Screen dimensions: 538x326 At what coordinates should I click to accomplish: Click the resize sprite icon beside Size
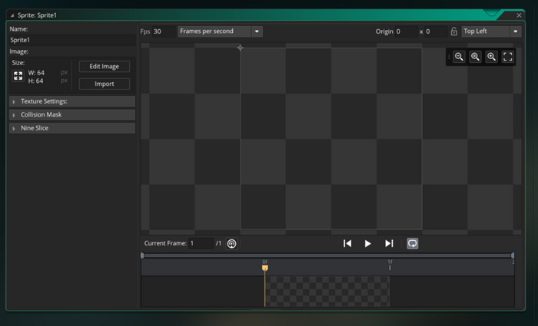pos(18,76)
